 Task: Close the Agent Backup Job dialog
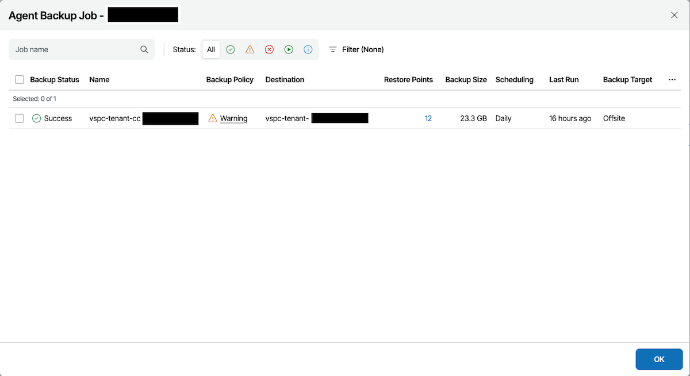[674, 15]
